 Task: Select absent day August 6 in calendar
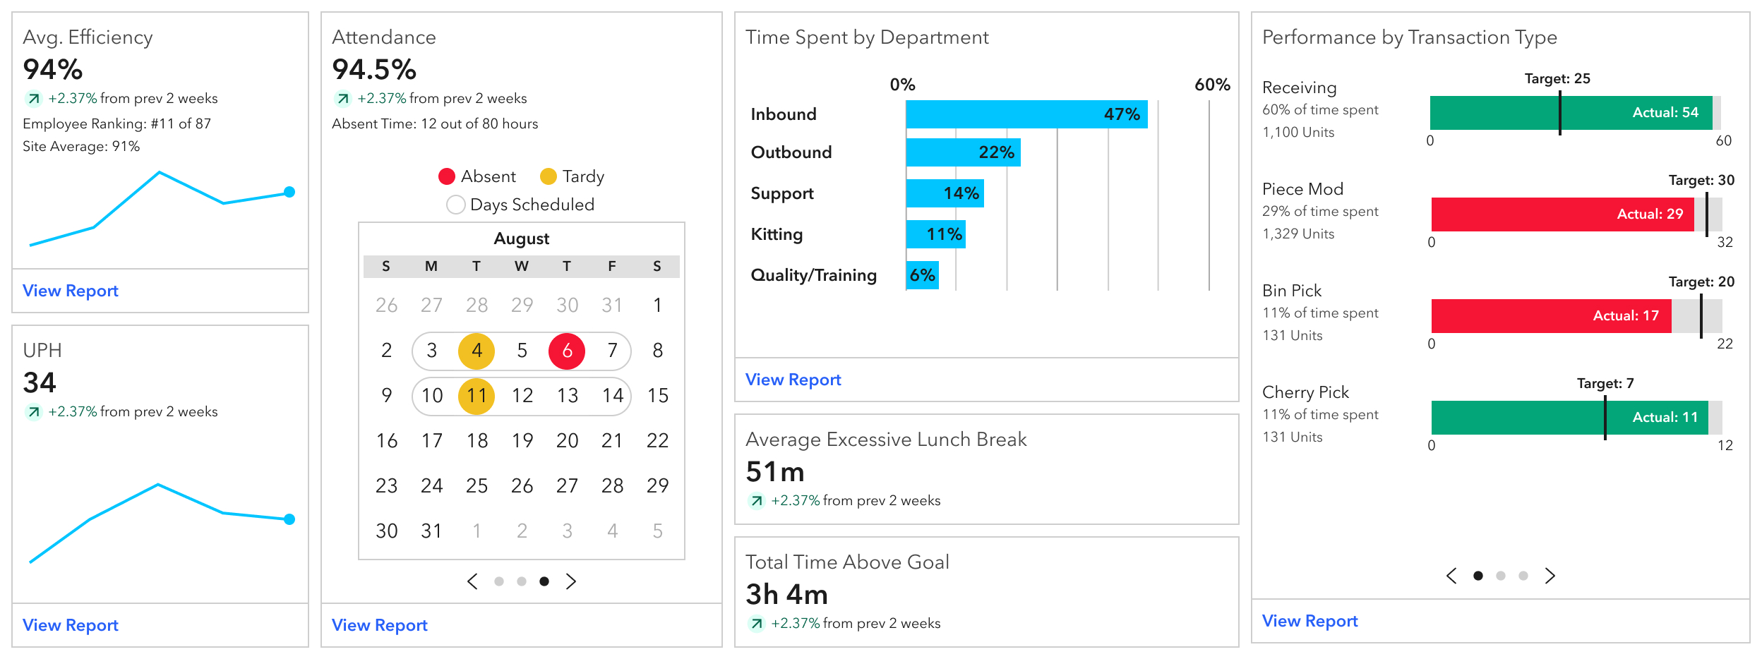click(x=567, y=351)
